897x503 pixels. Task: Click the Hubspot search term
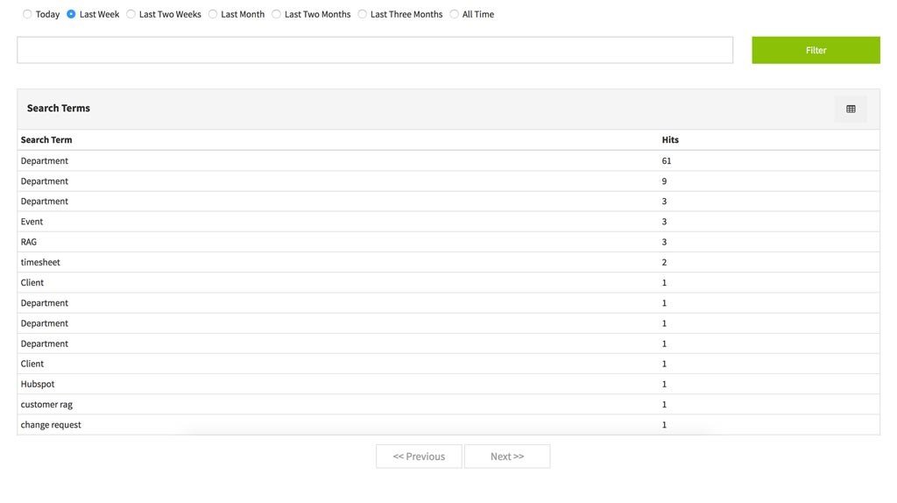point(38,384)
